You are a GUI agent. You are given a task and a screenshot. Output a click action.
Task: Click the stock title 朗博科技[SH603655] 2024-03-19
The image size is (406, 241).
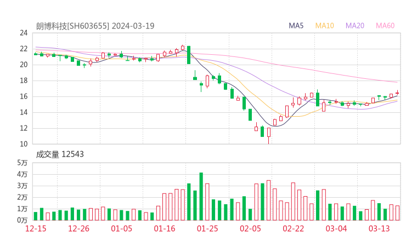(x=95, y=26)
